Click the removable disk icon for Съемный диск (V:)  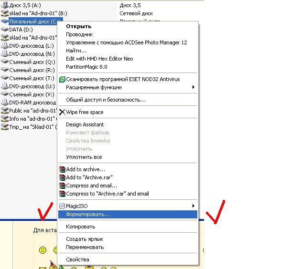[x=5, y=94]
